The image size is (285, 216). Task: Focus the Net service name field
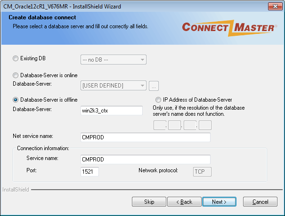(146, 137)
